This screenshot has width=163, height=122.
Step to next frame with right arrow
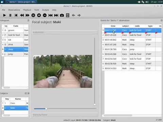(x=79, y=15)
